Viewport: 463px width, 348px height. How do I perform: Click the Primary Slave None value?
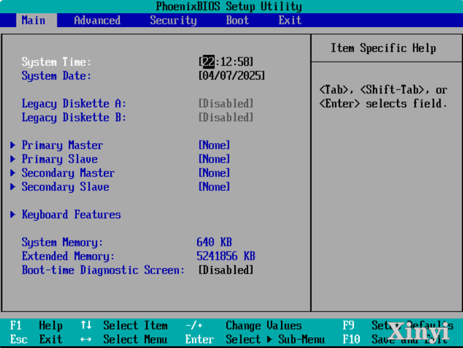coord(214,159)
